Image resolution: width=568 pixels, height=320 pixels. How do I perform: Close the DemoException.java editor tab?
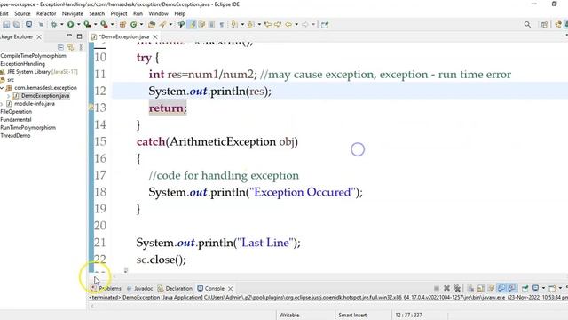(155, 37)
